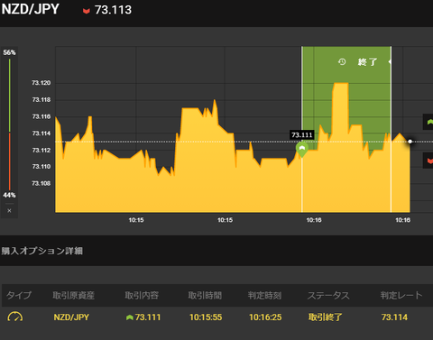
Task: Click the 56% sentiment value
Action: pyautogui.click(x=9, y=52)
